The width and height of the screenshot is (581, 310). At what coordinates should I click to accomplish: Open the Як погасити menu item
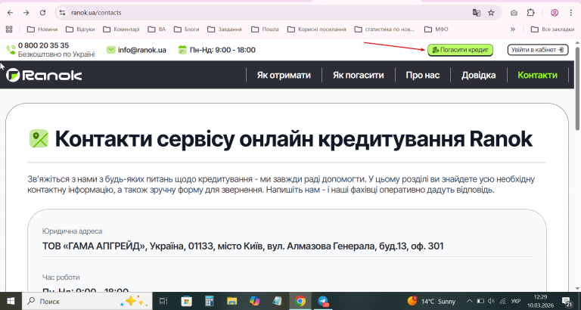tap(359, 75)
